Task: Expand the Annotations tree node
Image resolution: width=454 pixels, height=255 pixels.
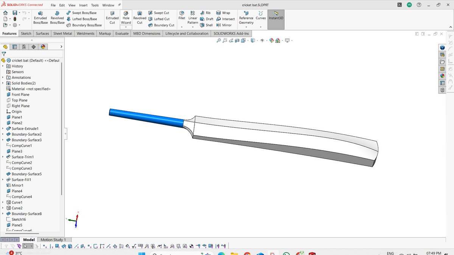Action: pos(3,78)
